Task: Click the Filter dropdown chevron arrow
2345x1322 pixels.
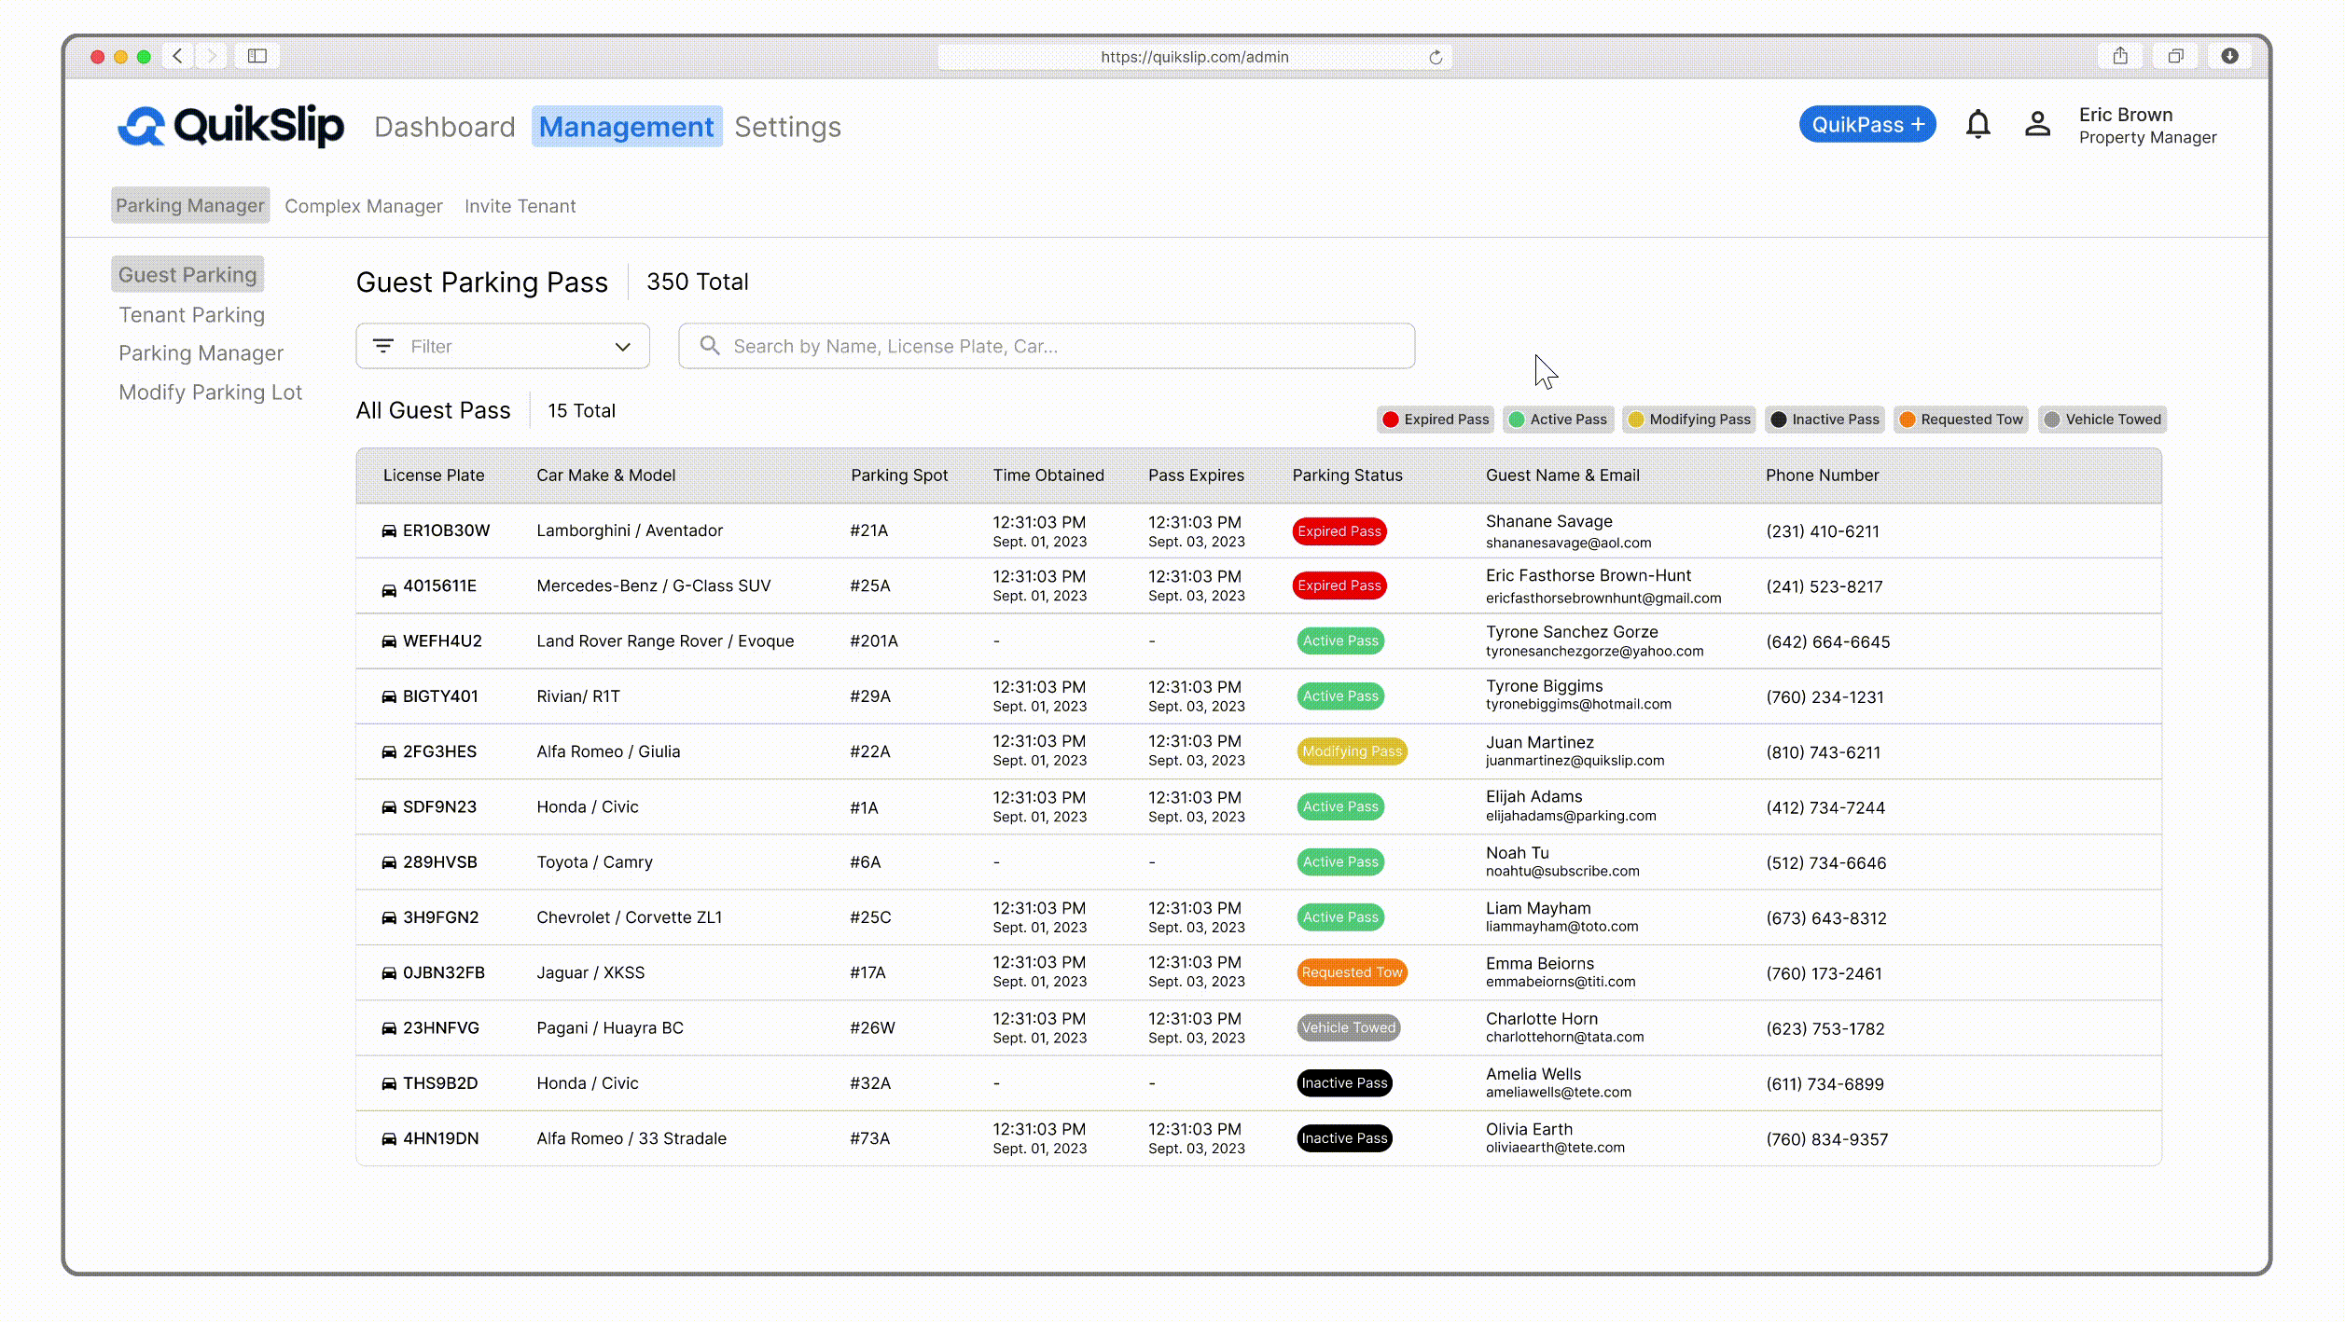Action: [622, 347]
